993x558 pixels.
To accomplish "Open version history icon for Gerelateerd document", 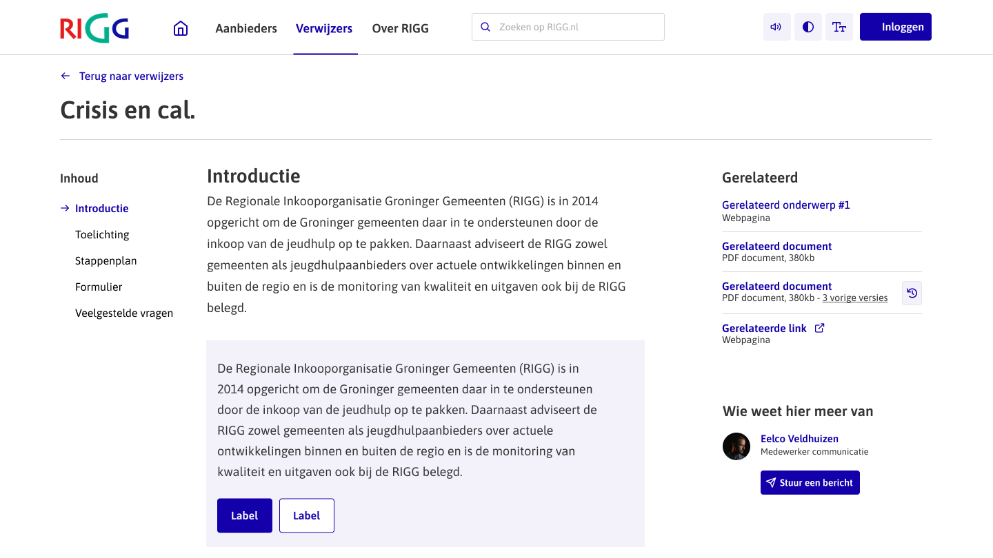I will click(912, 293).
